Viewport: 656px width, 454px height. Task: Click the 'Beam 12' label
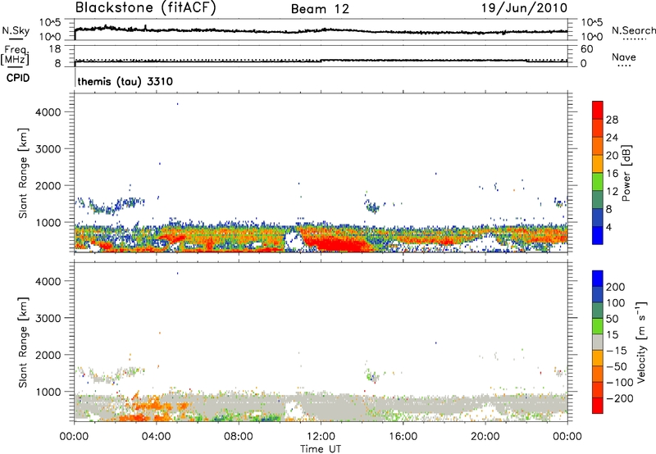pos(320,9)
